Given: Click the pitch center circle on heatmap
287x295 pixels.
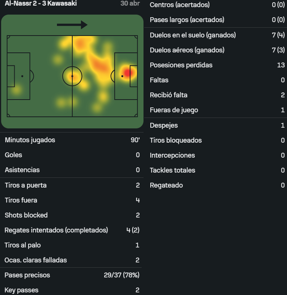Looking at the screenshot, I should (x=72, y=76).
